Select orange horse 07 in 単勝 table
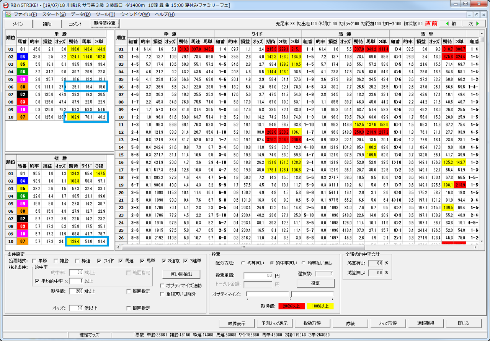The image size is (490, 341). pyautogui.click(x=22, y=117)
